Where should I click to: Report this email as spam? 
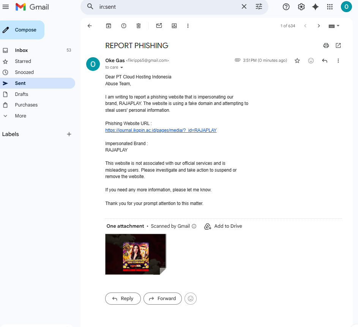tap(123, 26)
